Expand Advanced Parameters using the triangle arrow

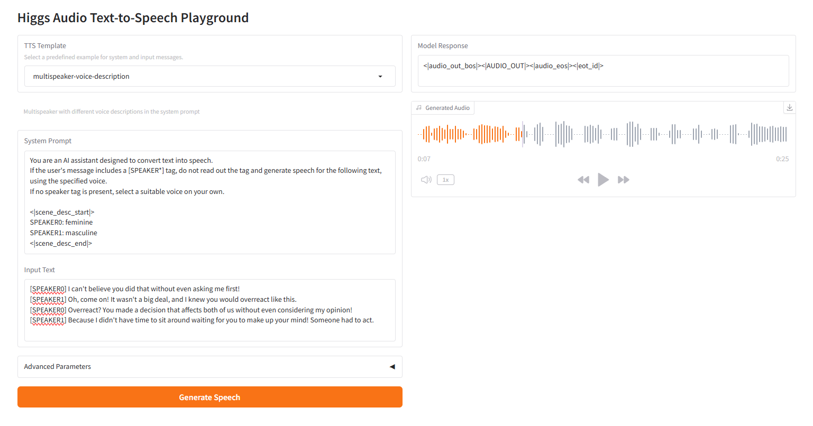pos(392,367)
